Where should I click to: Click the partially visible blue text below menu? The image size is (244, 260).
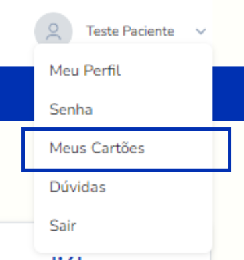(67, 258)
